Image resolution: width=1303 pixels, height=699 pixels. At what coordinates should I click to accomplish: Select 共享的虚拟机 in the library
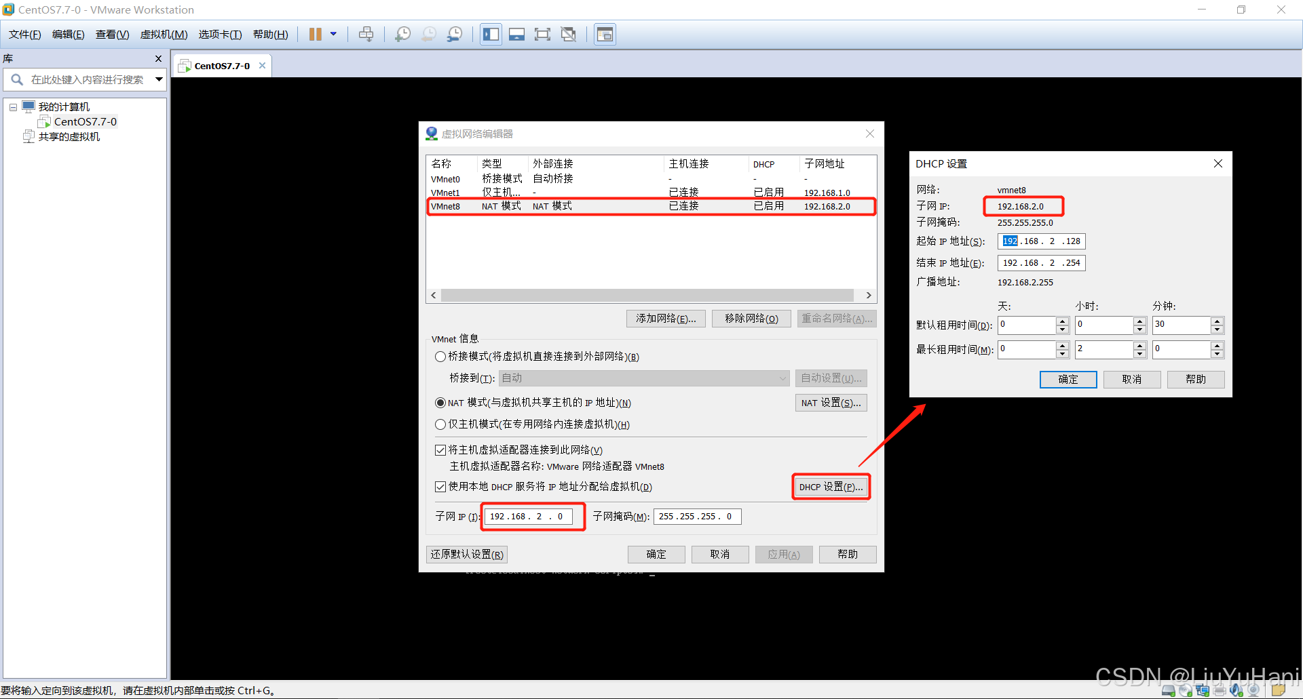point(69,137)
